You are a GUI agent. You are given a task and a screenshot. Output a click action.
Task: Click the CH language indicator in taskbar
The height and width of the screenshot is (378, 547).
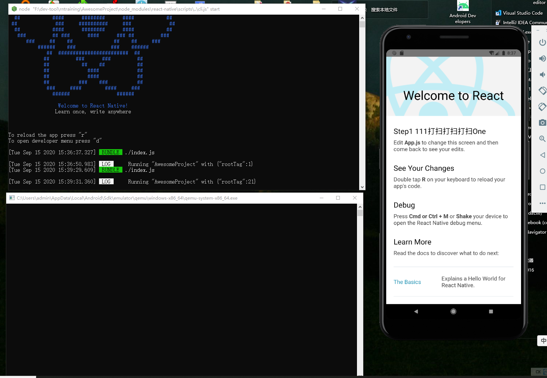tap(538, 372)
